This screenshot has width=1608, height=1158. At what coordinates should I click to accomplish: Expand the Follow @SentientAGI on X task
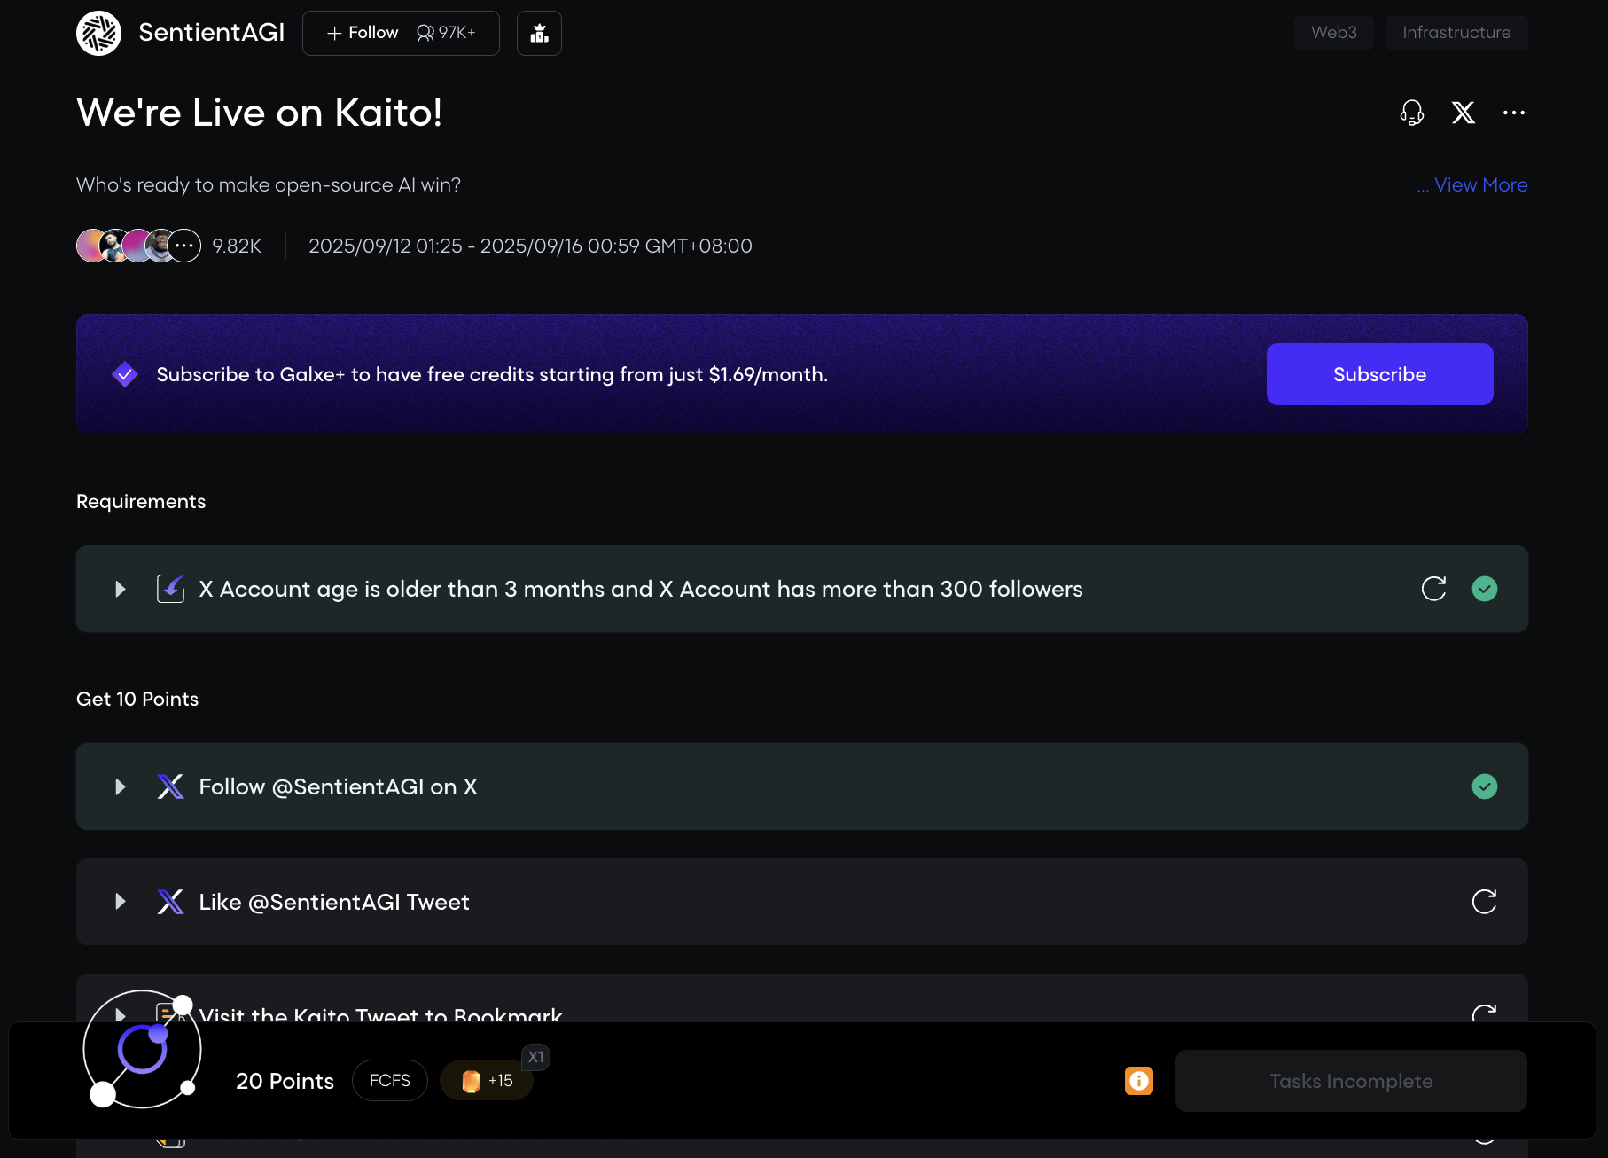[121, 786]
